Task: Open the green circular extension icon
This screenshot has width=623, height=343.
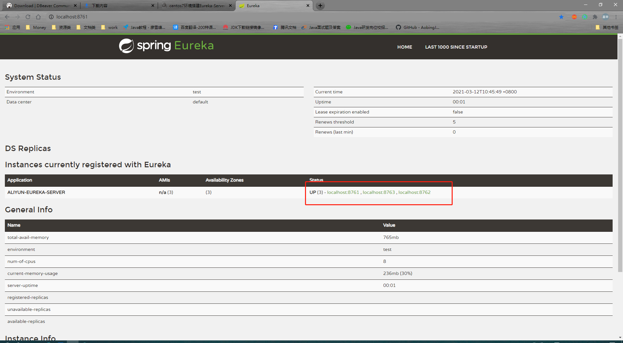Action: tap(585, 17)
